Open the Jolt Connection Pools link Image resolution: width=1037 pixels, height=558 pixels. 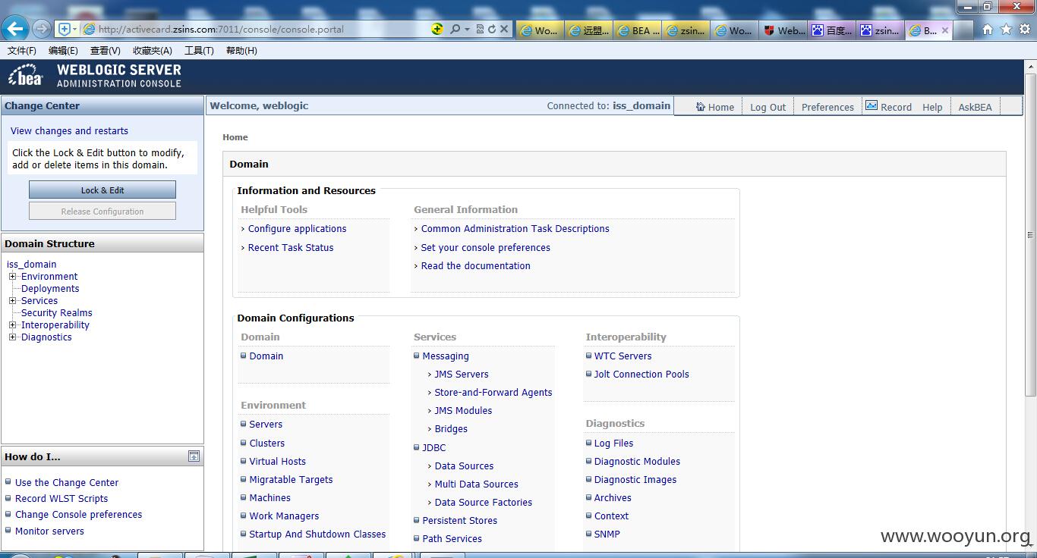tap(641, 374)
